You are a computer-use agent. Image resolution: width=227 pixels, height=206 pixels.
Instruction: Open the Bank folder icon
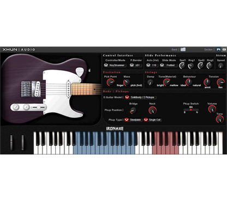click(x=183, y=49)
